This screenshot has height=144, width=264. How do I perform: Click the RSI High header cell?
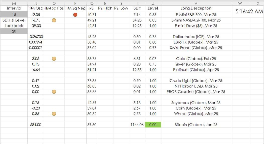105,8
